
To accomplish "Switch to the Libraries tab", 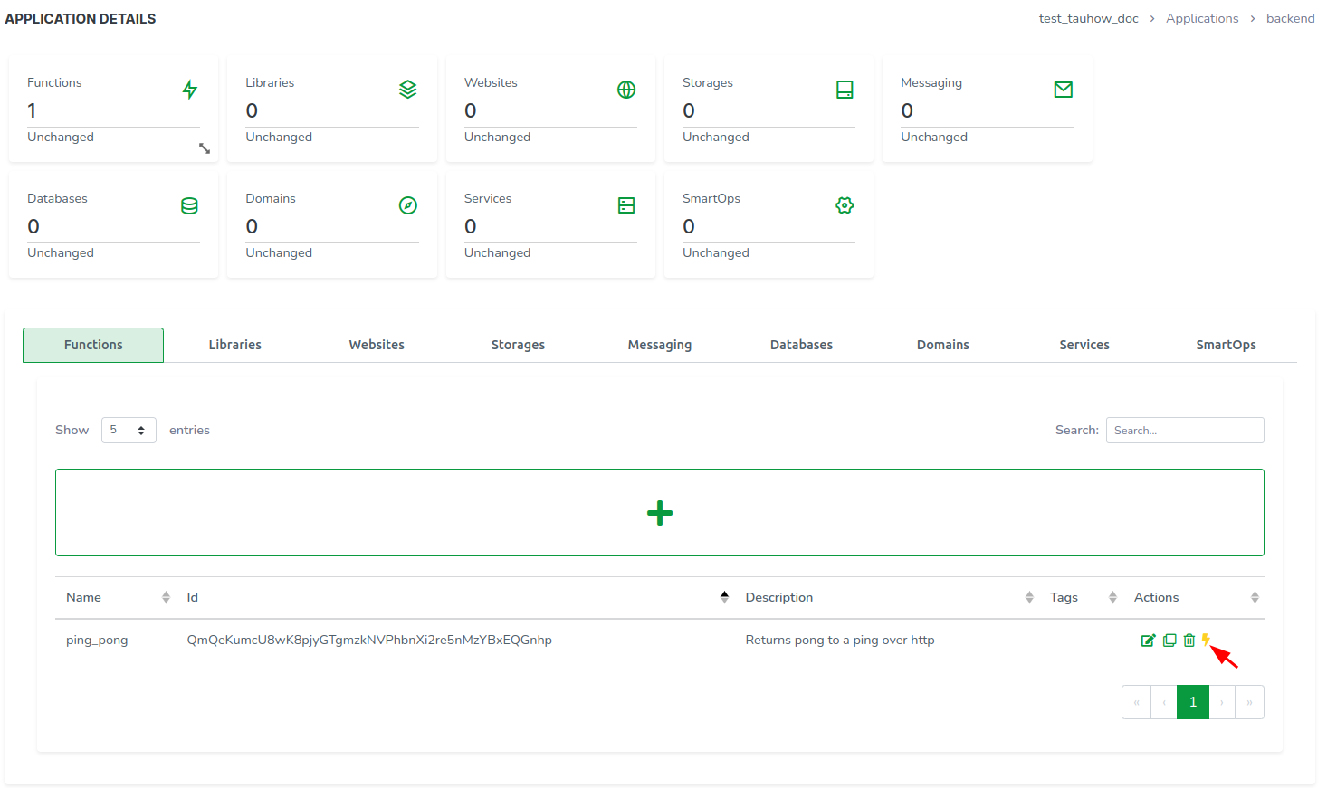I will [235, 345].
